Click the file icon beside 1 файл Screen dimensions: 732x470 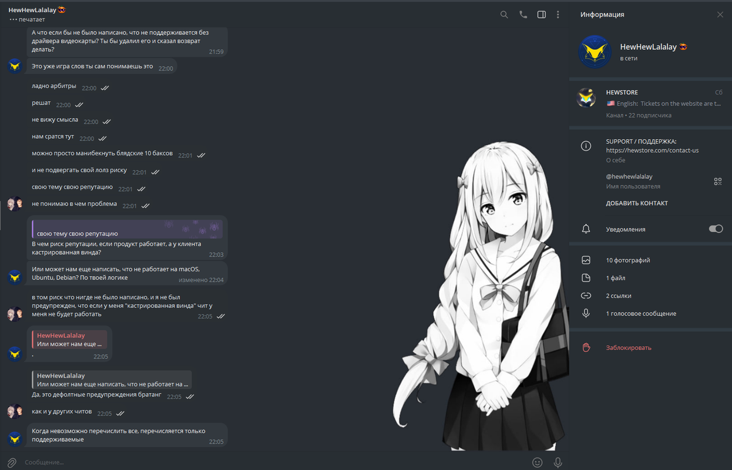tap(586, 278)
